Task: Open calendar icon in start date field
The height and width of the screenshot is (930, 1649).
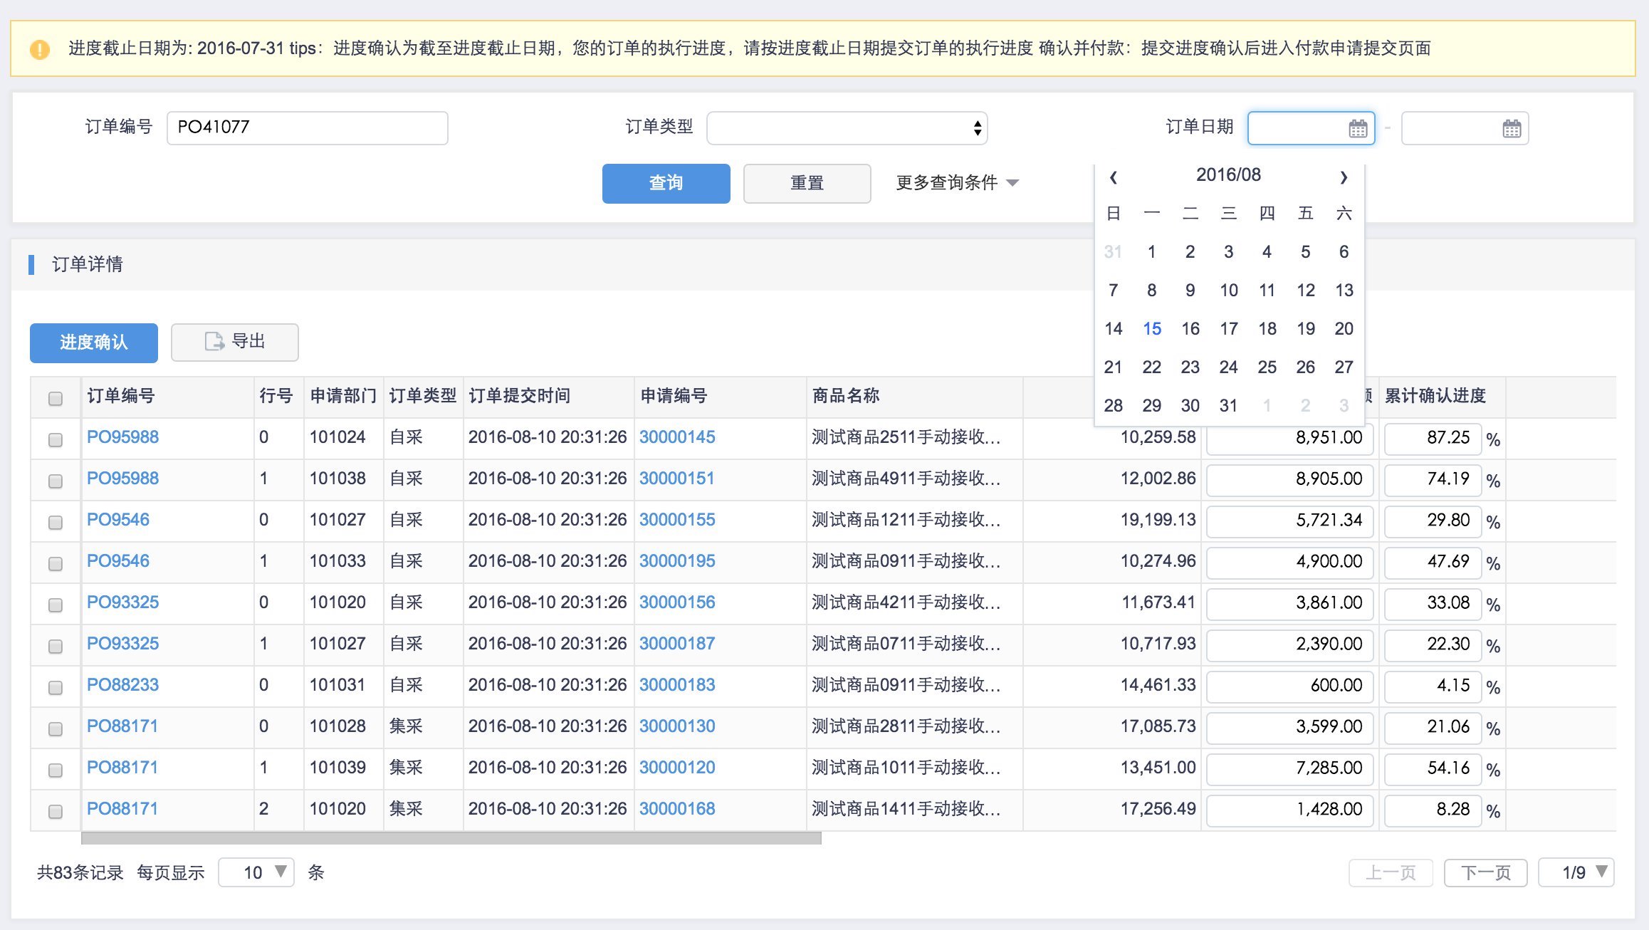Action: (x=1358, y=129)
